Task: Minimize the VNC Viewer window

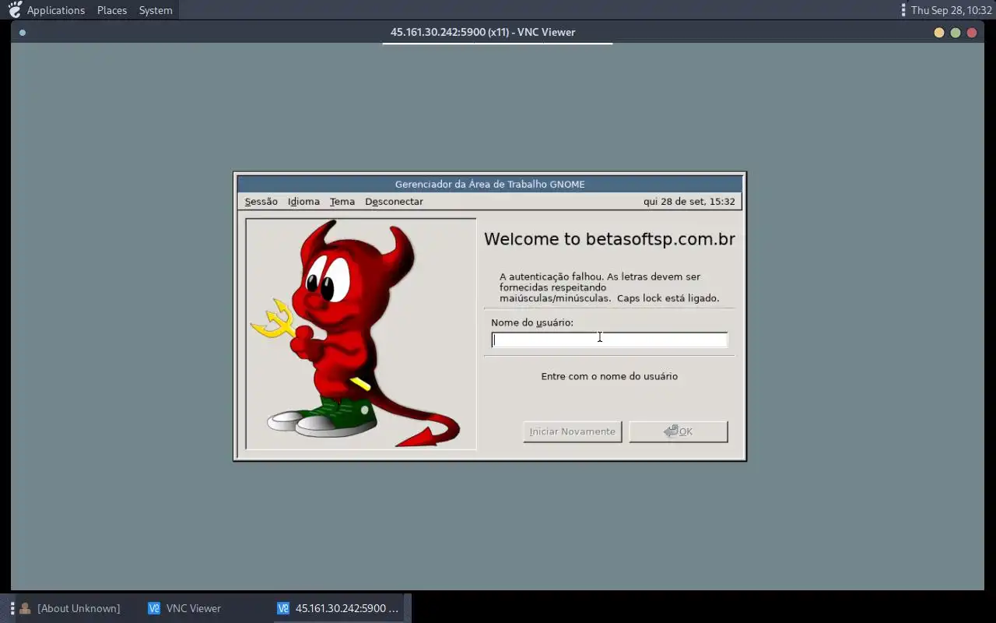Action: (939, 33)
